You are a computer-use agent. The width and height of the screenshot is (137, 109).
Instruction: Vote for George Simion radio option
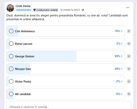coord(11,56)
